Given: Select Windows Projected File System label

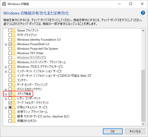Looking at the screenshot, I should pos(37,49).
